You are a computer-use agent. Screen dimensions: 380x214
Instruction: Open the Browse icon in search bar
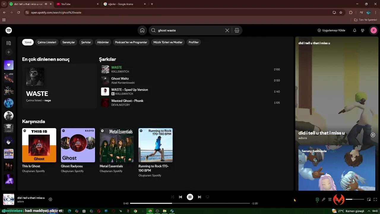237,30
